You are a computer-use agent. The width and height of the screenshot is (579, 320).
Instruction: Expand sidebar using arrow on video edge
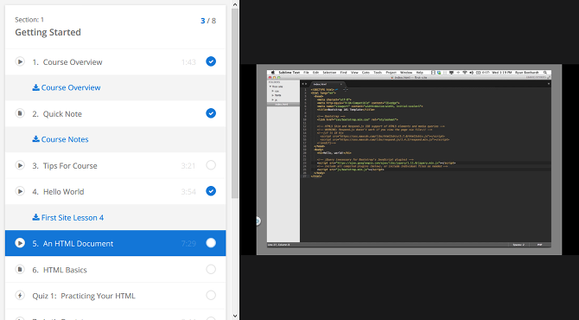pos(258,221)
